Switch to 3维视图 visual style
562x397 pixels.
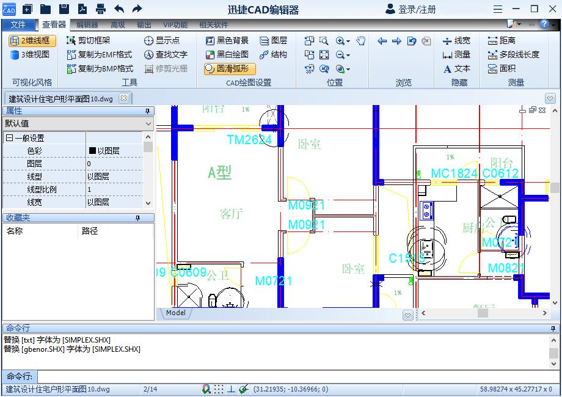pyautogui.click(x=30, y=54)
